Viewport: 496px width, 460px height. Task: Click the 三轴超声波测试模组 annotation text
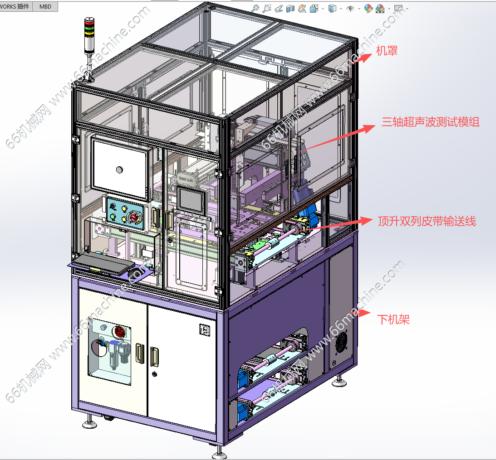point(430,121)
